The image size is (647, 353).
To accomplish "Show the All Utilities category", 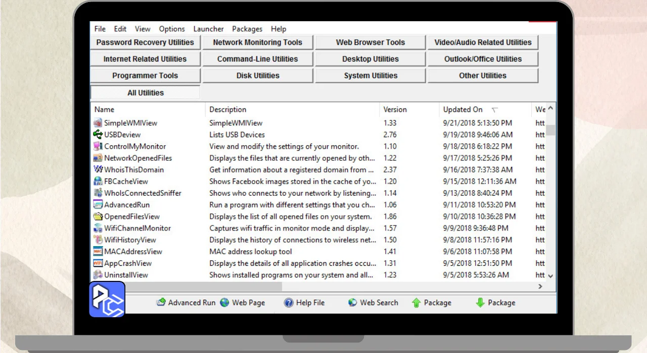I will [145, 93].
